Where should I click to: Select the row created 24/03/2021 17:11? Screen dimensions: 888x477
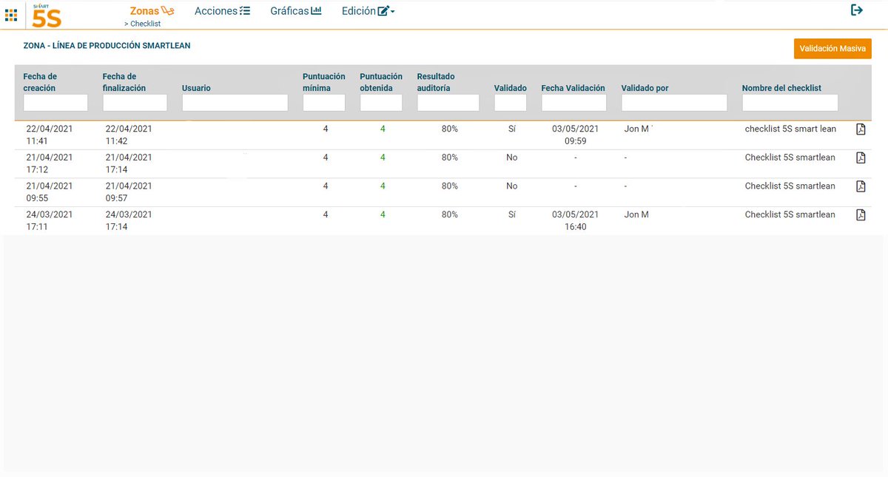point(443,220)
